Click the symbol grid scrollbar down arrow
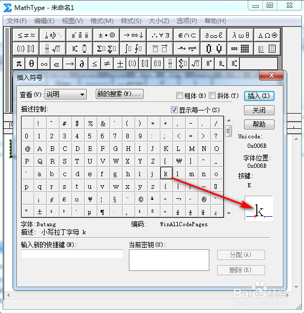 229,214
